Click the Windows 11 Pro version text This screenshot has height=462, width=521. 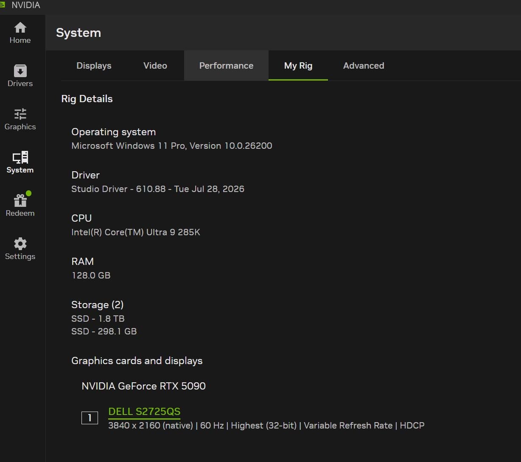click(x=172, y=146)
